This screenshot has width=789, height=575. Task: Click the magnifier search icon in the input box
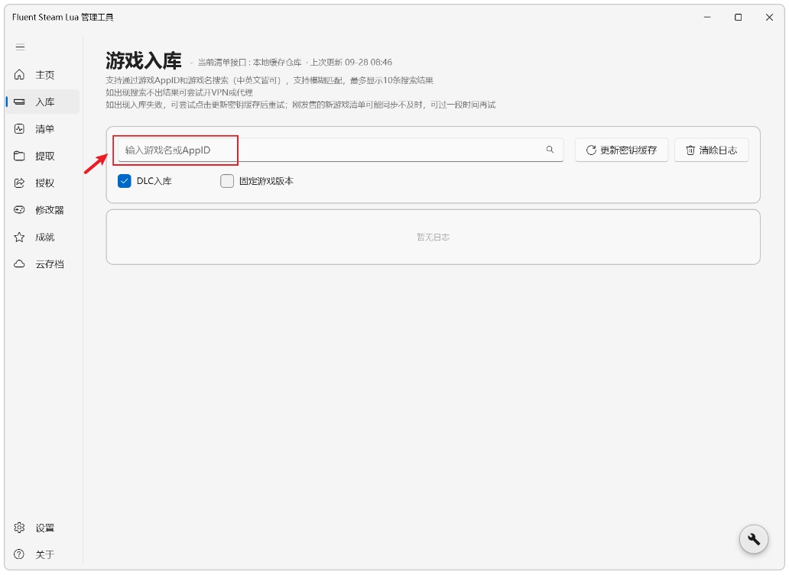pos(550,149)
